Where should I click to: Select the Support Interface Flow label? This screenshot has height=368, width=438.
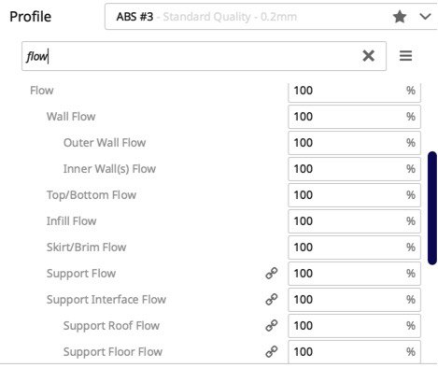coord(106,300)
